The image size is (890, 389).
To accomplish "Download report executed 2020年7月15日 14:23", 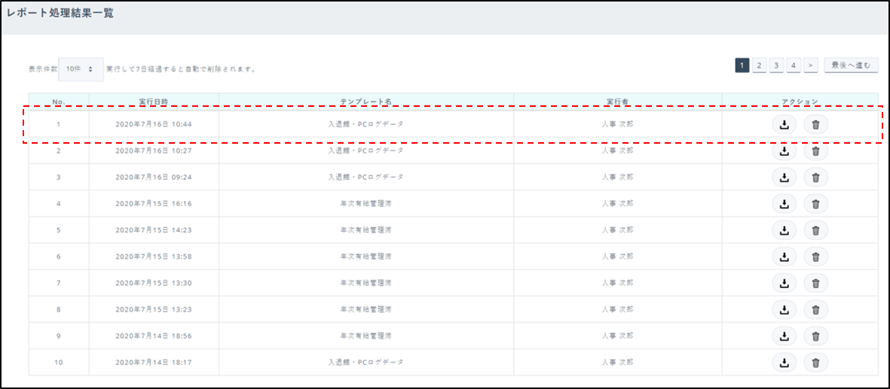I will coord(784,230).
